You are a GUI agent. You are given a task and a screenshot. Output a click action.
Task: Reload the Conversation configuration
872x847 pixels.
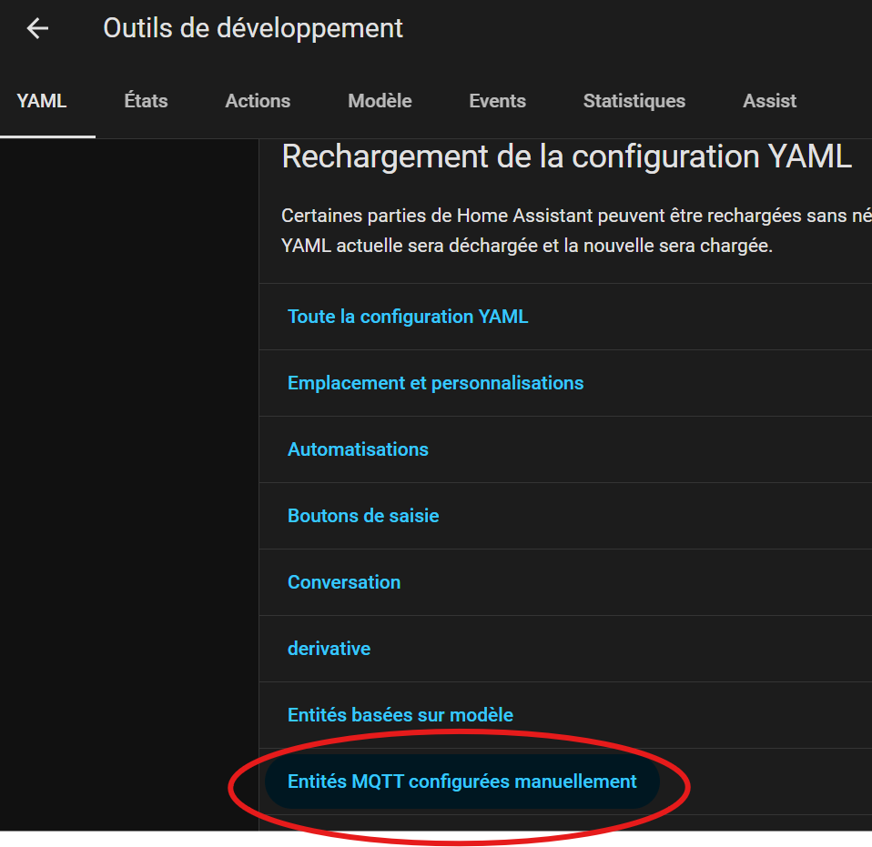[x=344, y=582]
